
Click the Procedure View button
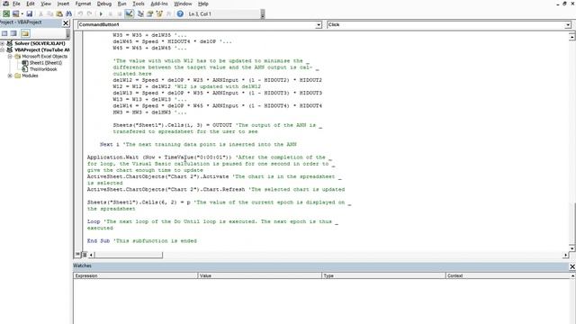(78, 254)
